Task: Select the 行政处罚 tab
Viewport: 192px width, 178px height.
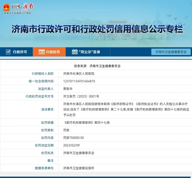Action: coord(49,52)
